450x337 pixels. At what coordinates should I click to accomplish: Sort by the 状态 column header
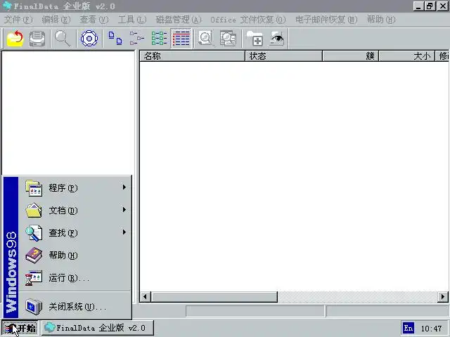click(x=283, y=56)
